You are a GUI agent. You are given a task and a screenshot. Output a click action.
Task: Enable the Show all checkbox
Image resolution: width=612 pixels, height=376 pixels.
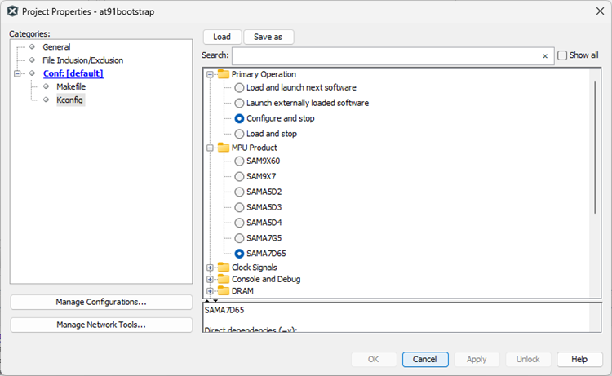point(562,55)
